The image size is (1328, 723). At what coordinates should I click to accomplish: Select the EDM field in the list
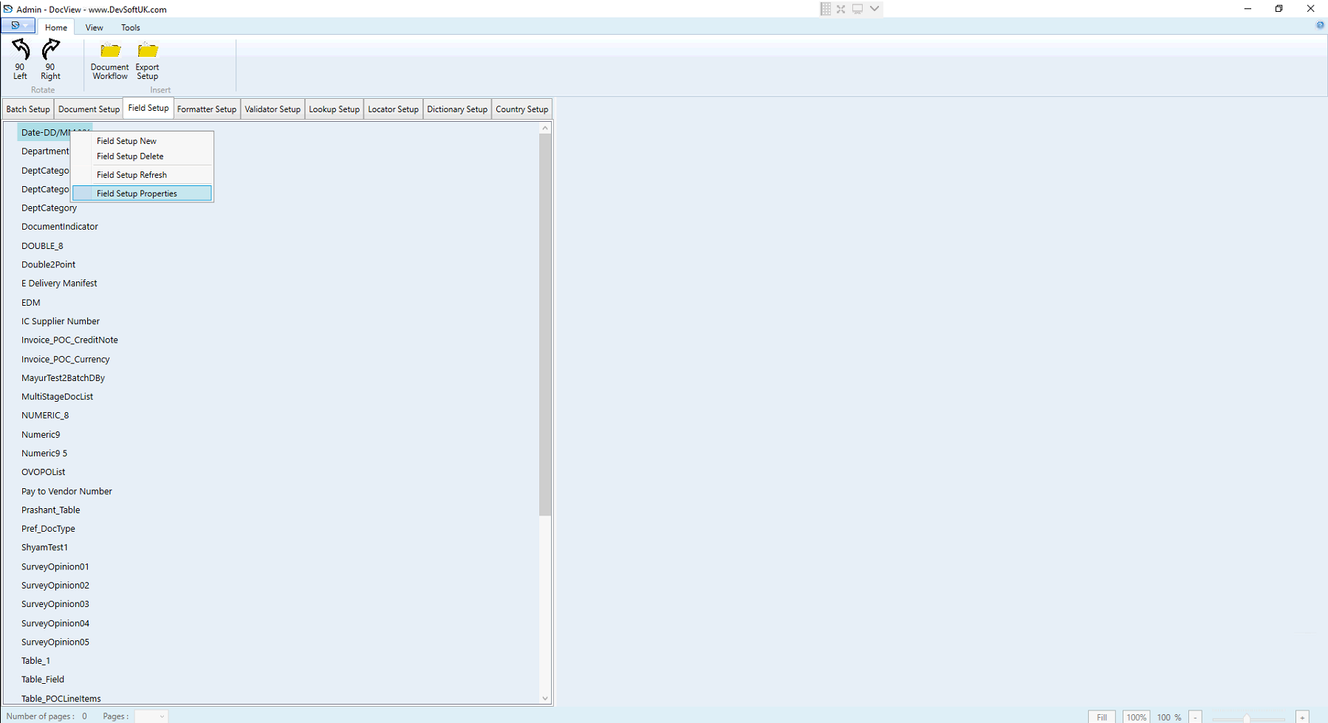31,302
